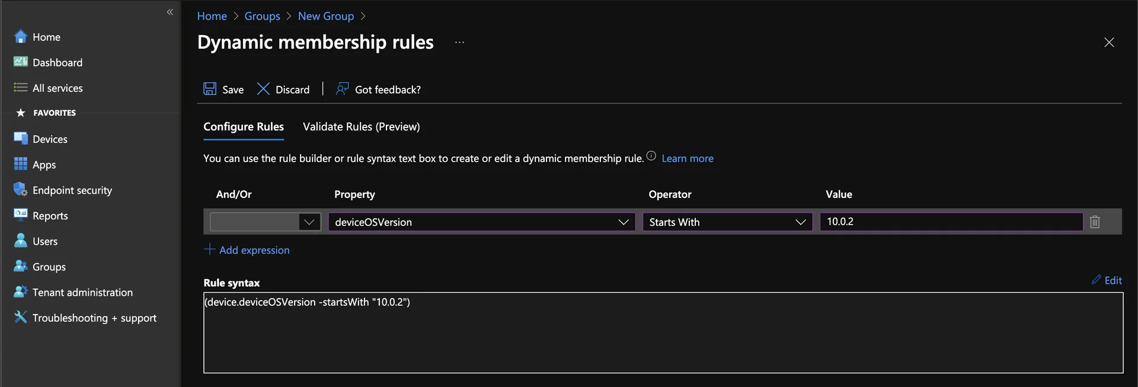This screenshot has height=387, width=1138.
Task: Open Reports in the sidebar
Action: (50, 216)
